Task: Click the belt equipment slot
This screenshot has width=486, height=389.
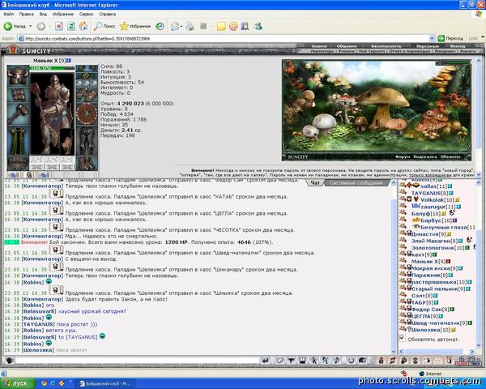Action: 18,164
